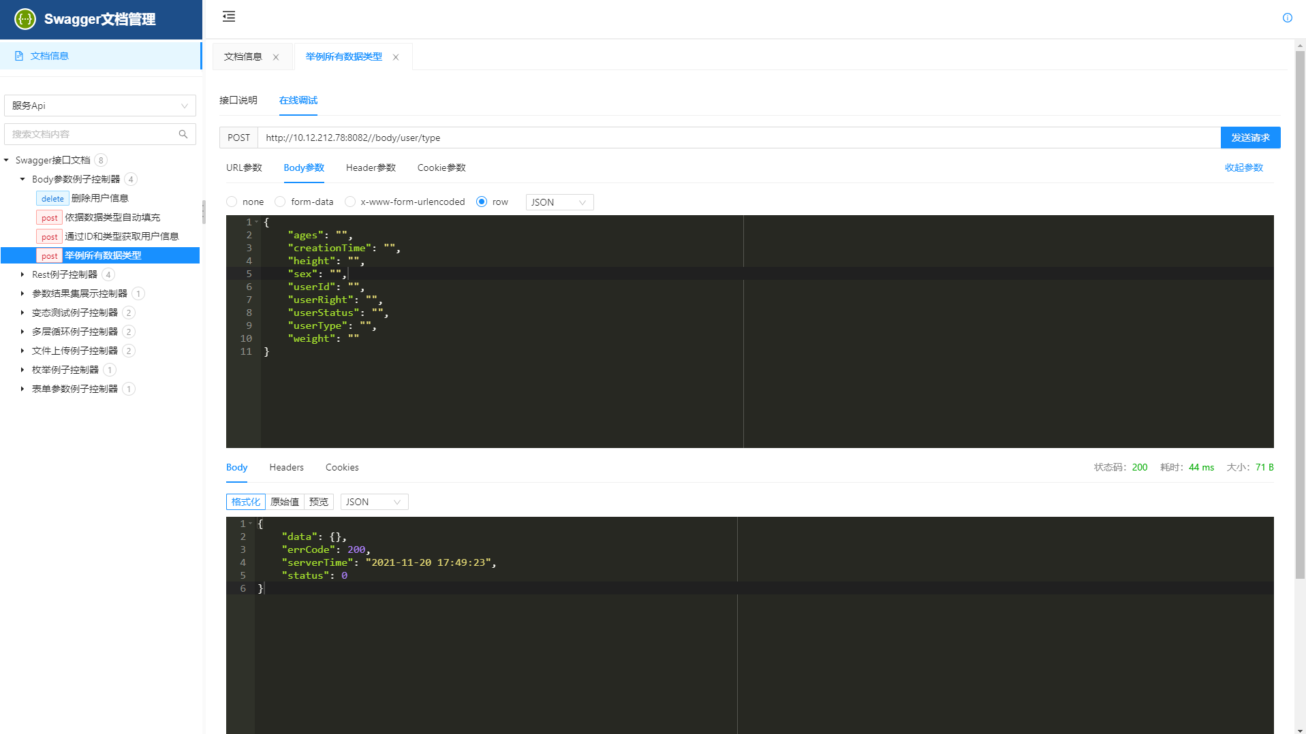This screenshot has height=734, width=1306.
Task: Click the request URL input field
Action: tap(738, 138)
